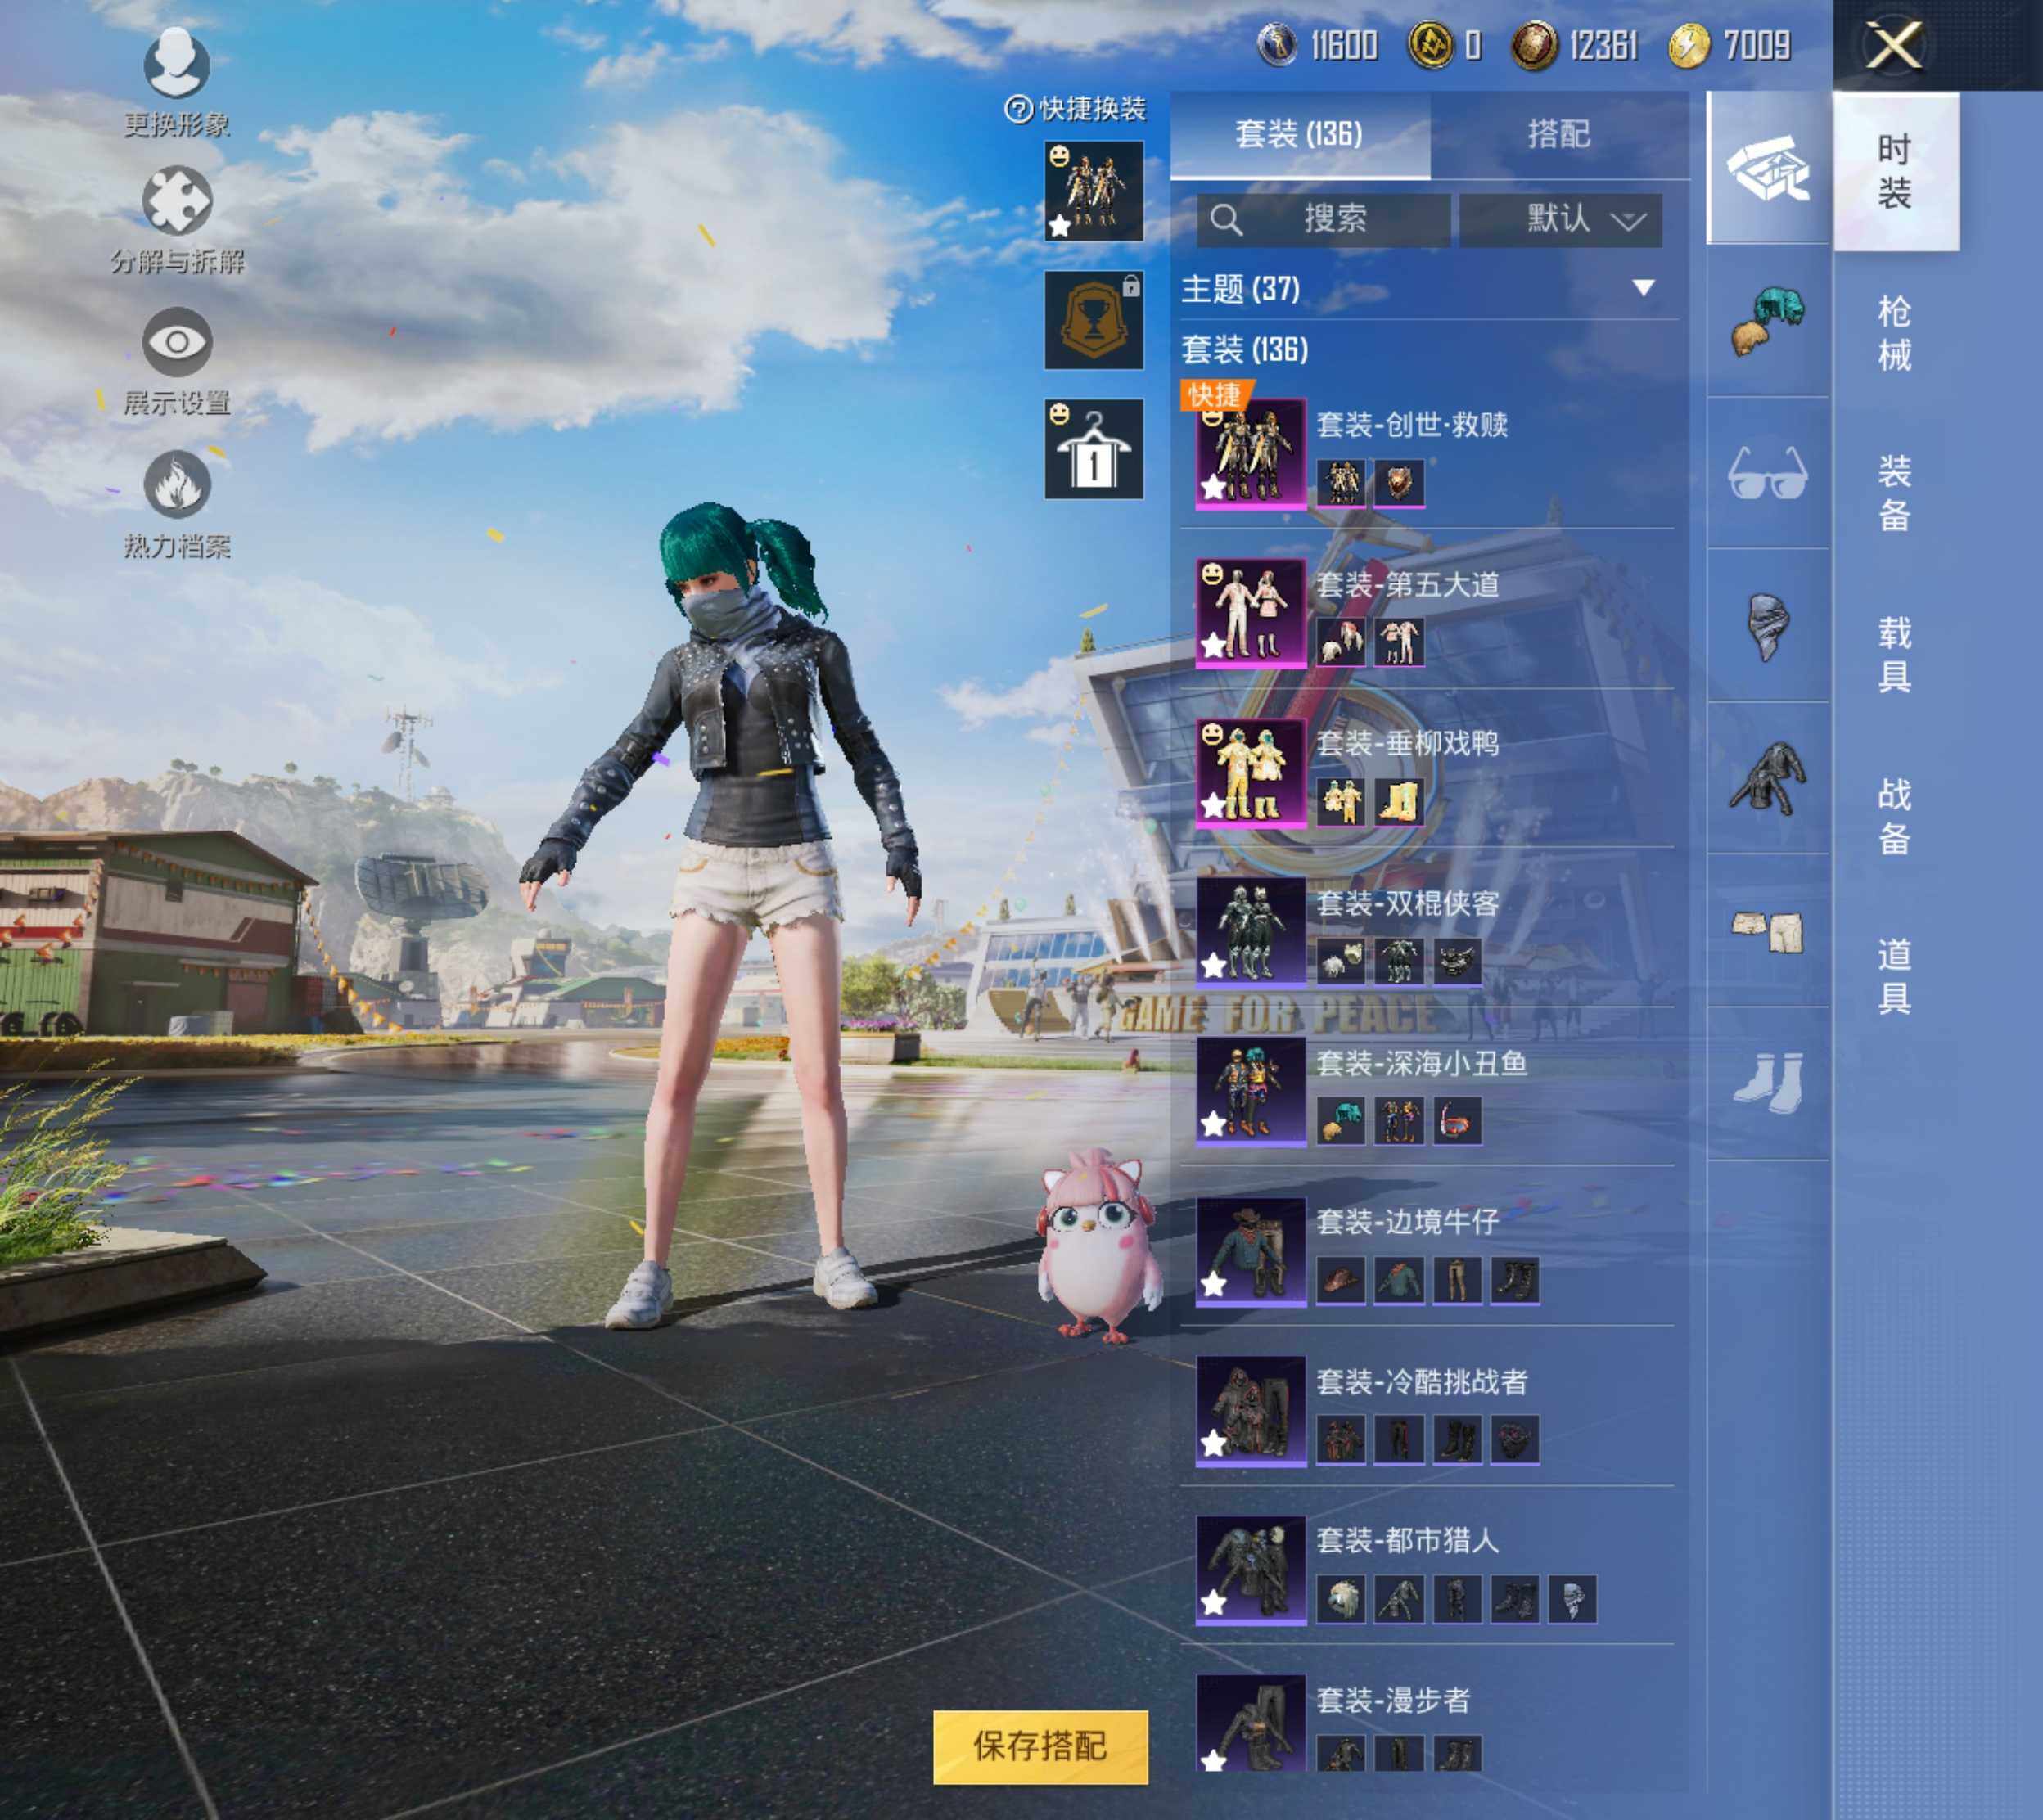Select the hanger outfit slot number 1
Image resolution: width=2043 pixels, height=1820 pixels.
coord(1094,449)
